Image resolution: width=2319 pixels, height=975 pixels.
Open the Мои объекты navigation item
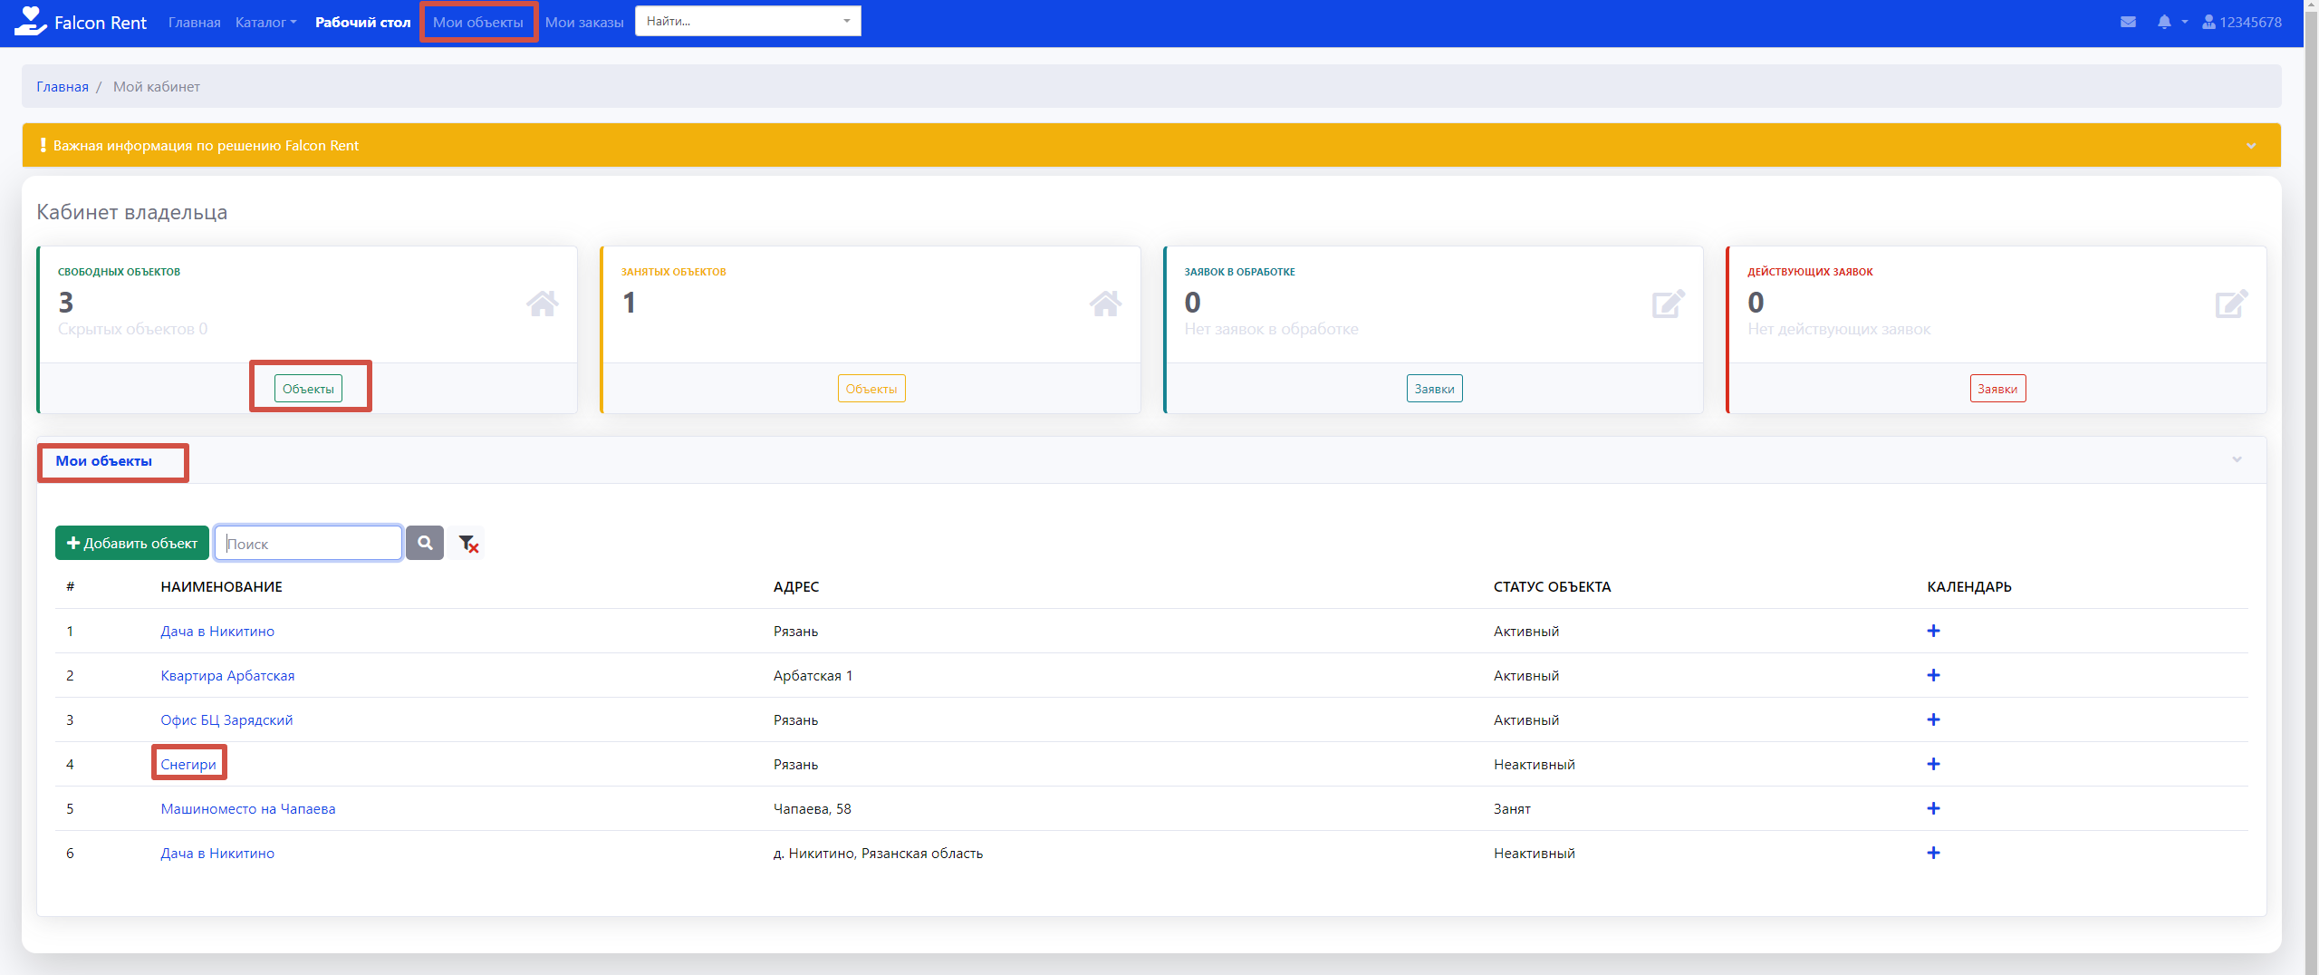(477, 22)
